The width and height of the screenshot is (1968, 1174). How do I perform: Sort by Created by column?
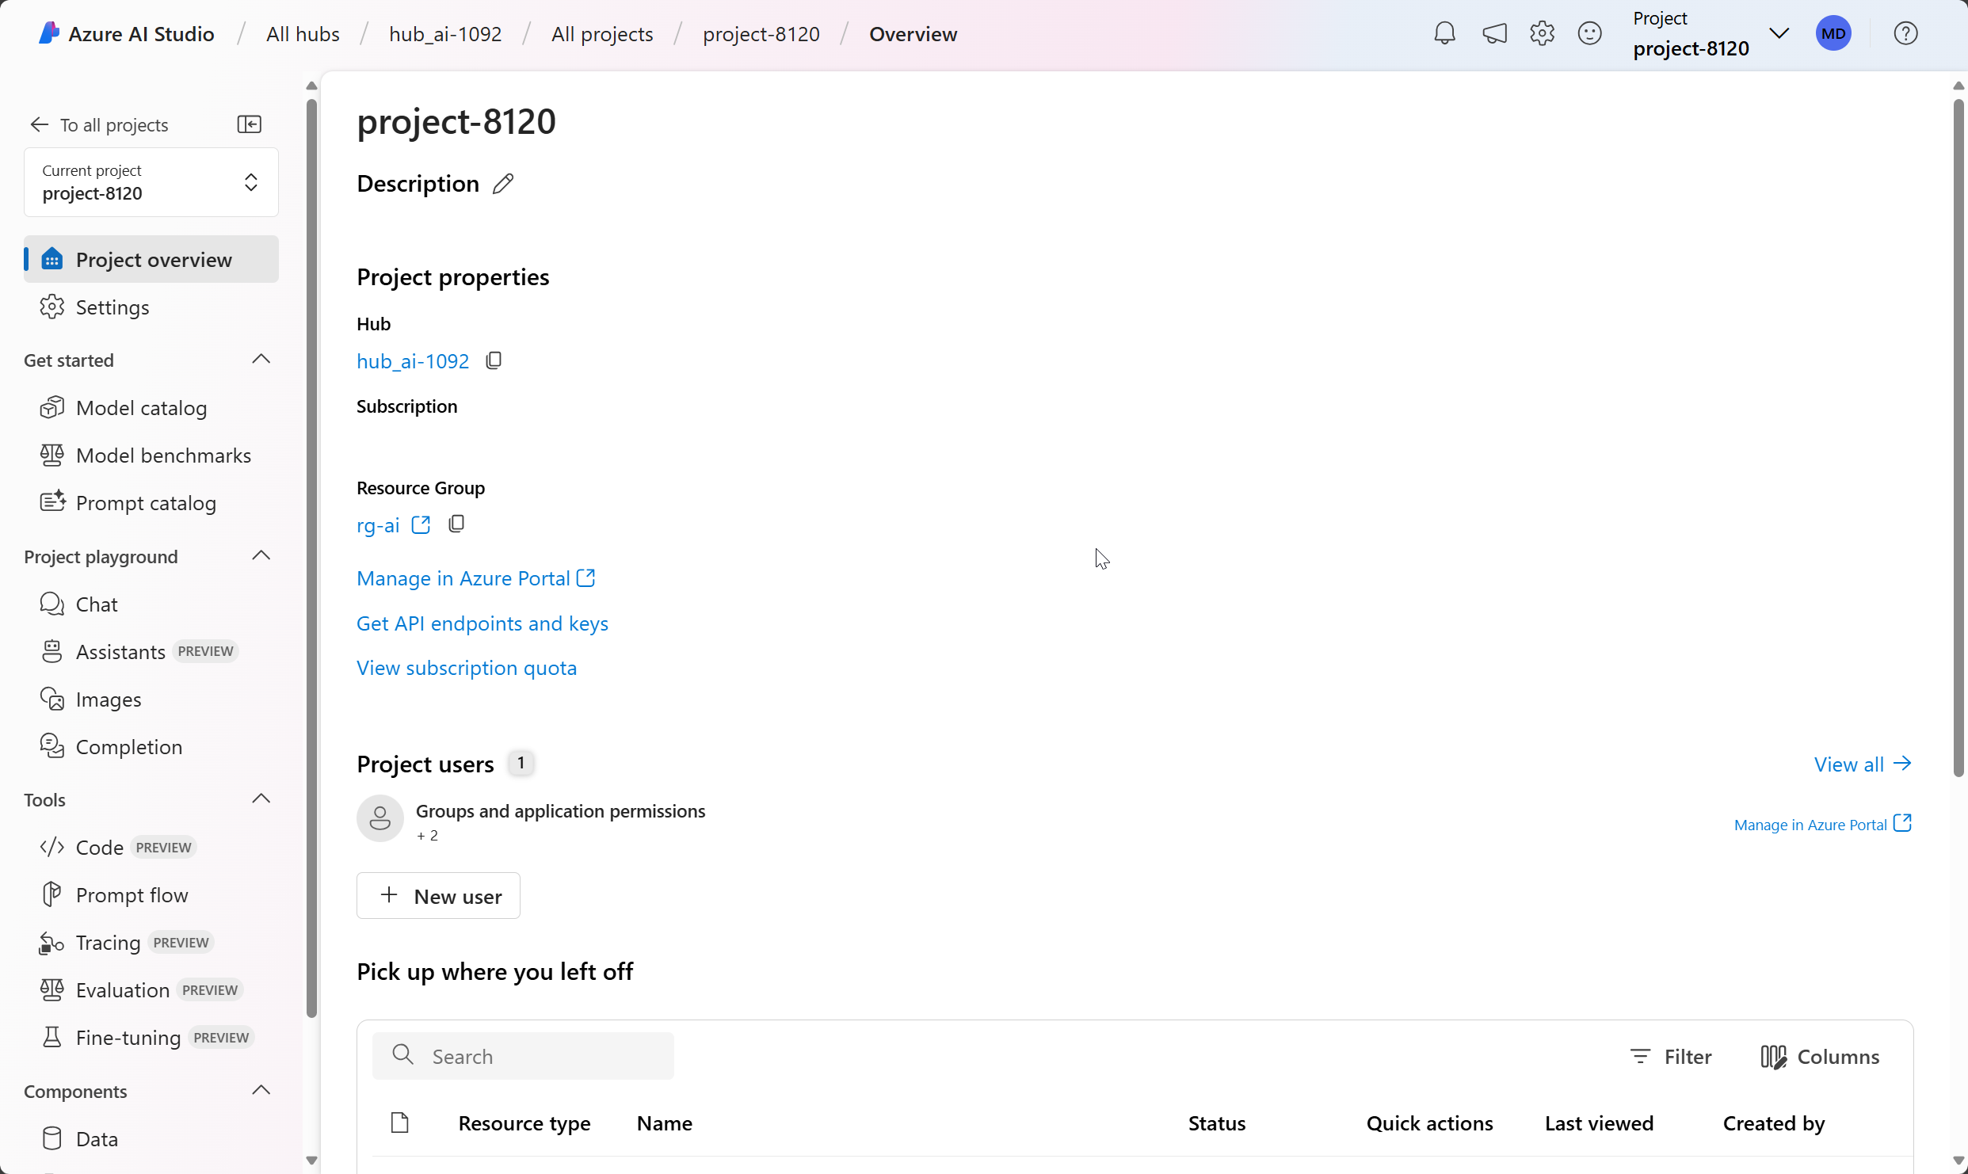[1774, 1123]
